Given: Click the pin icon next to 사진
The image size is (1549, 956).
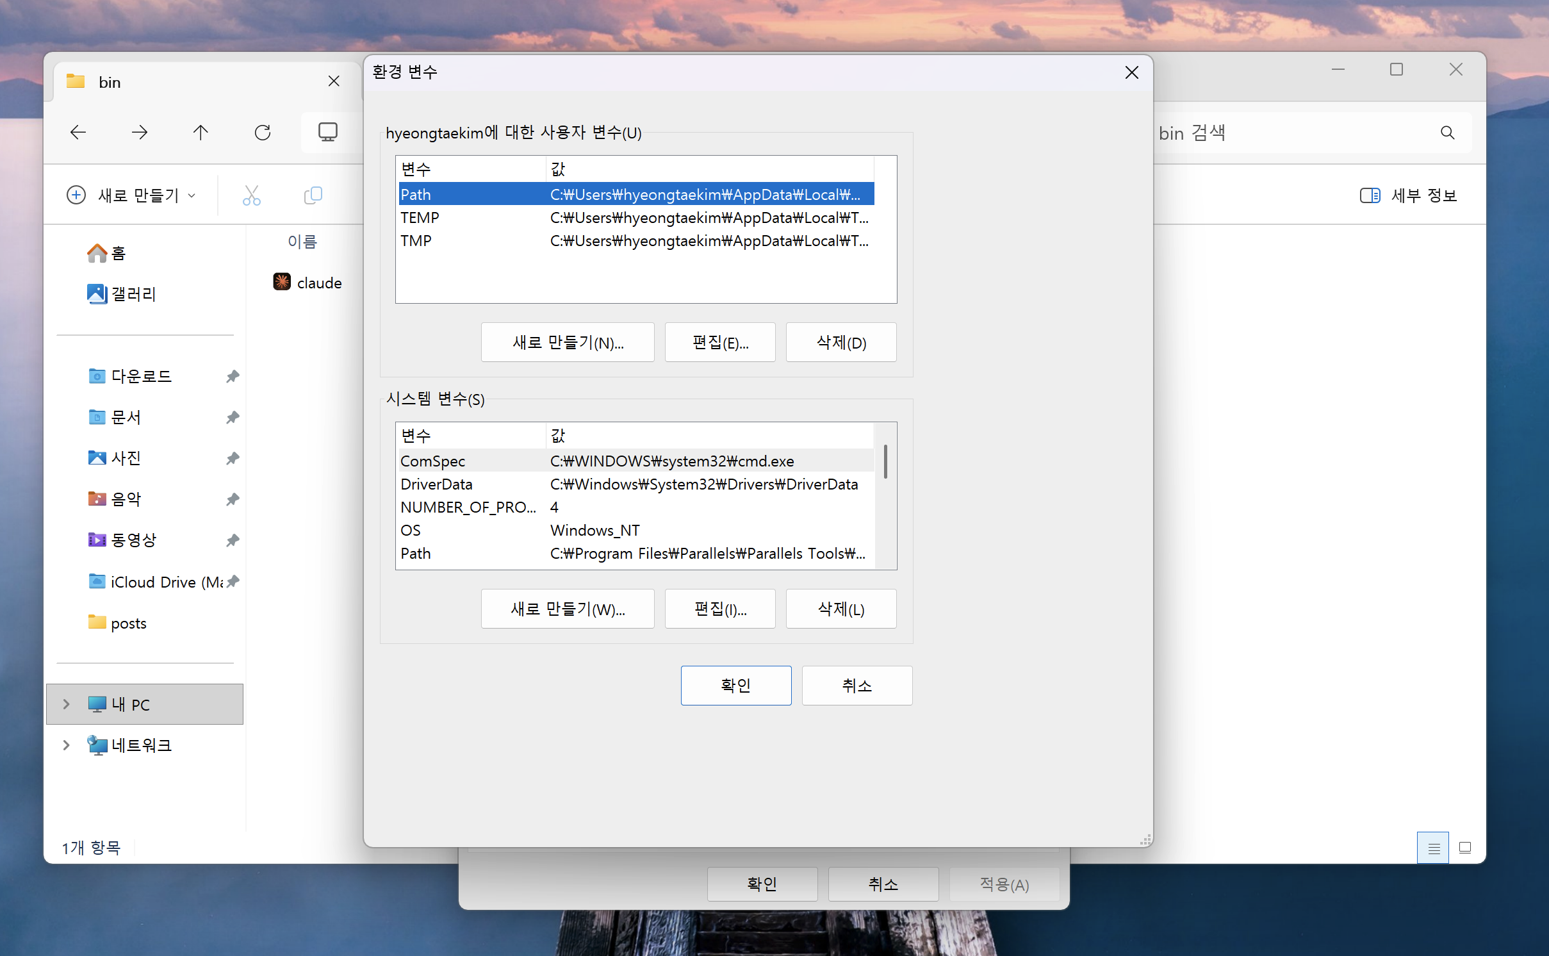Looking at the screenshot, I should coord(233,458).
